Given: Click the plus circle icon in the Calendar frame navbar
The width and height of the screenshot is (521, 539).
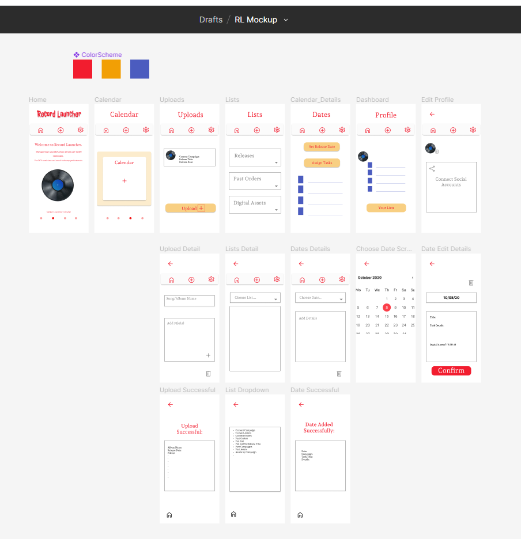Looking at the screenshot, I should [x=126, y=130].
